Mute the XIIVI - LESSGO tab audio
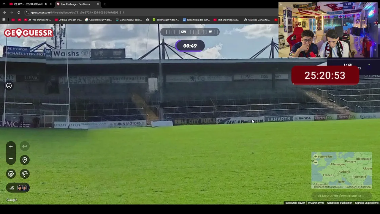Screen dimensions: 380x214 tap(46, 4)
